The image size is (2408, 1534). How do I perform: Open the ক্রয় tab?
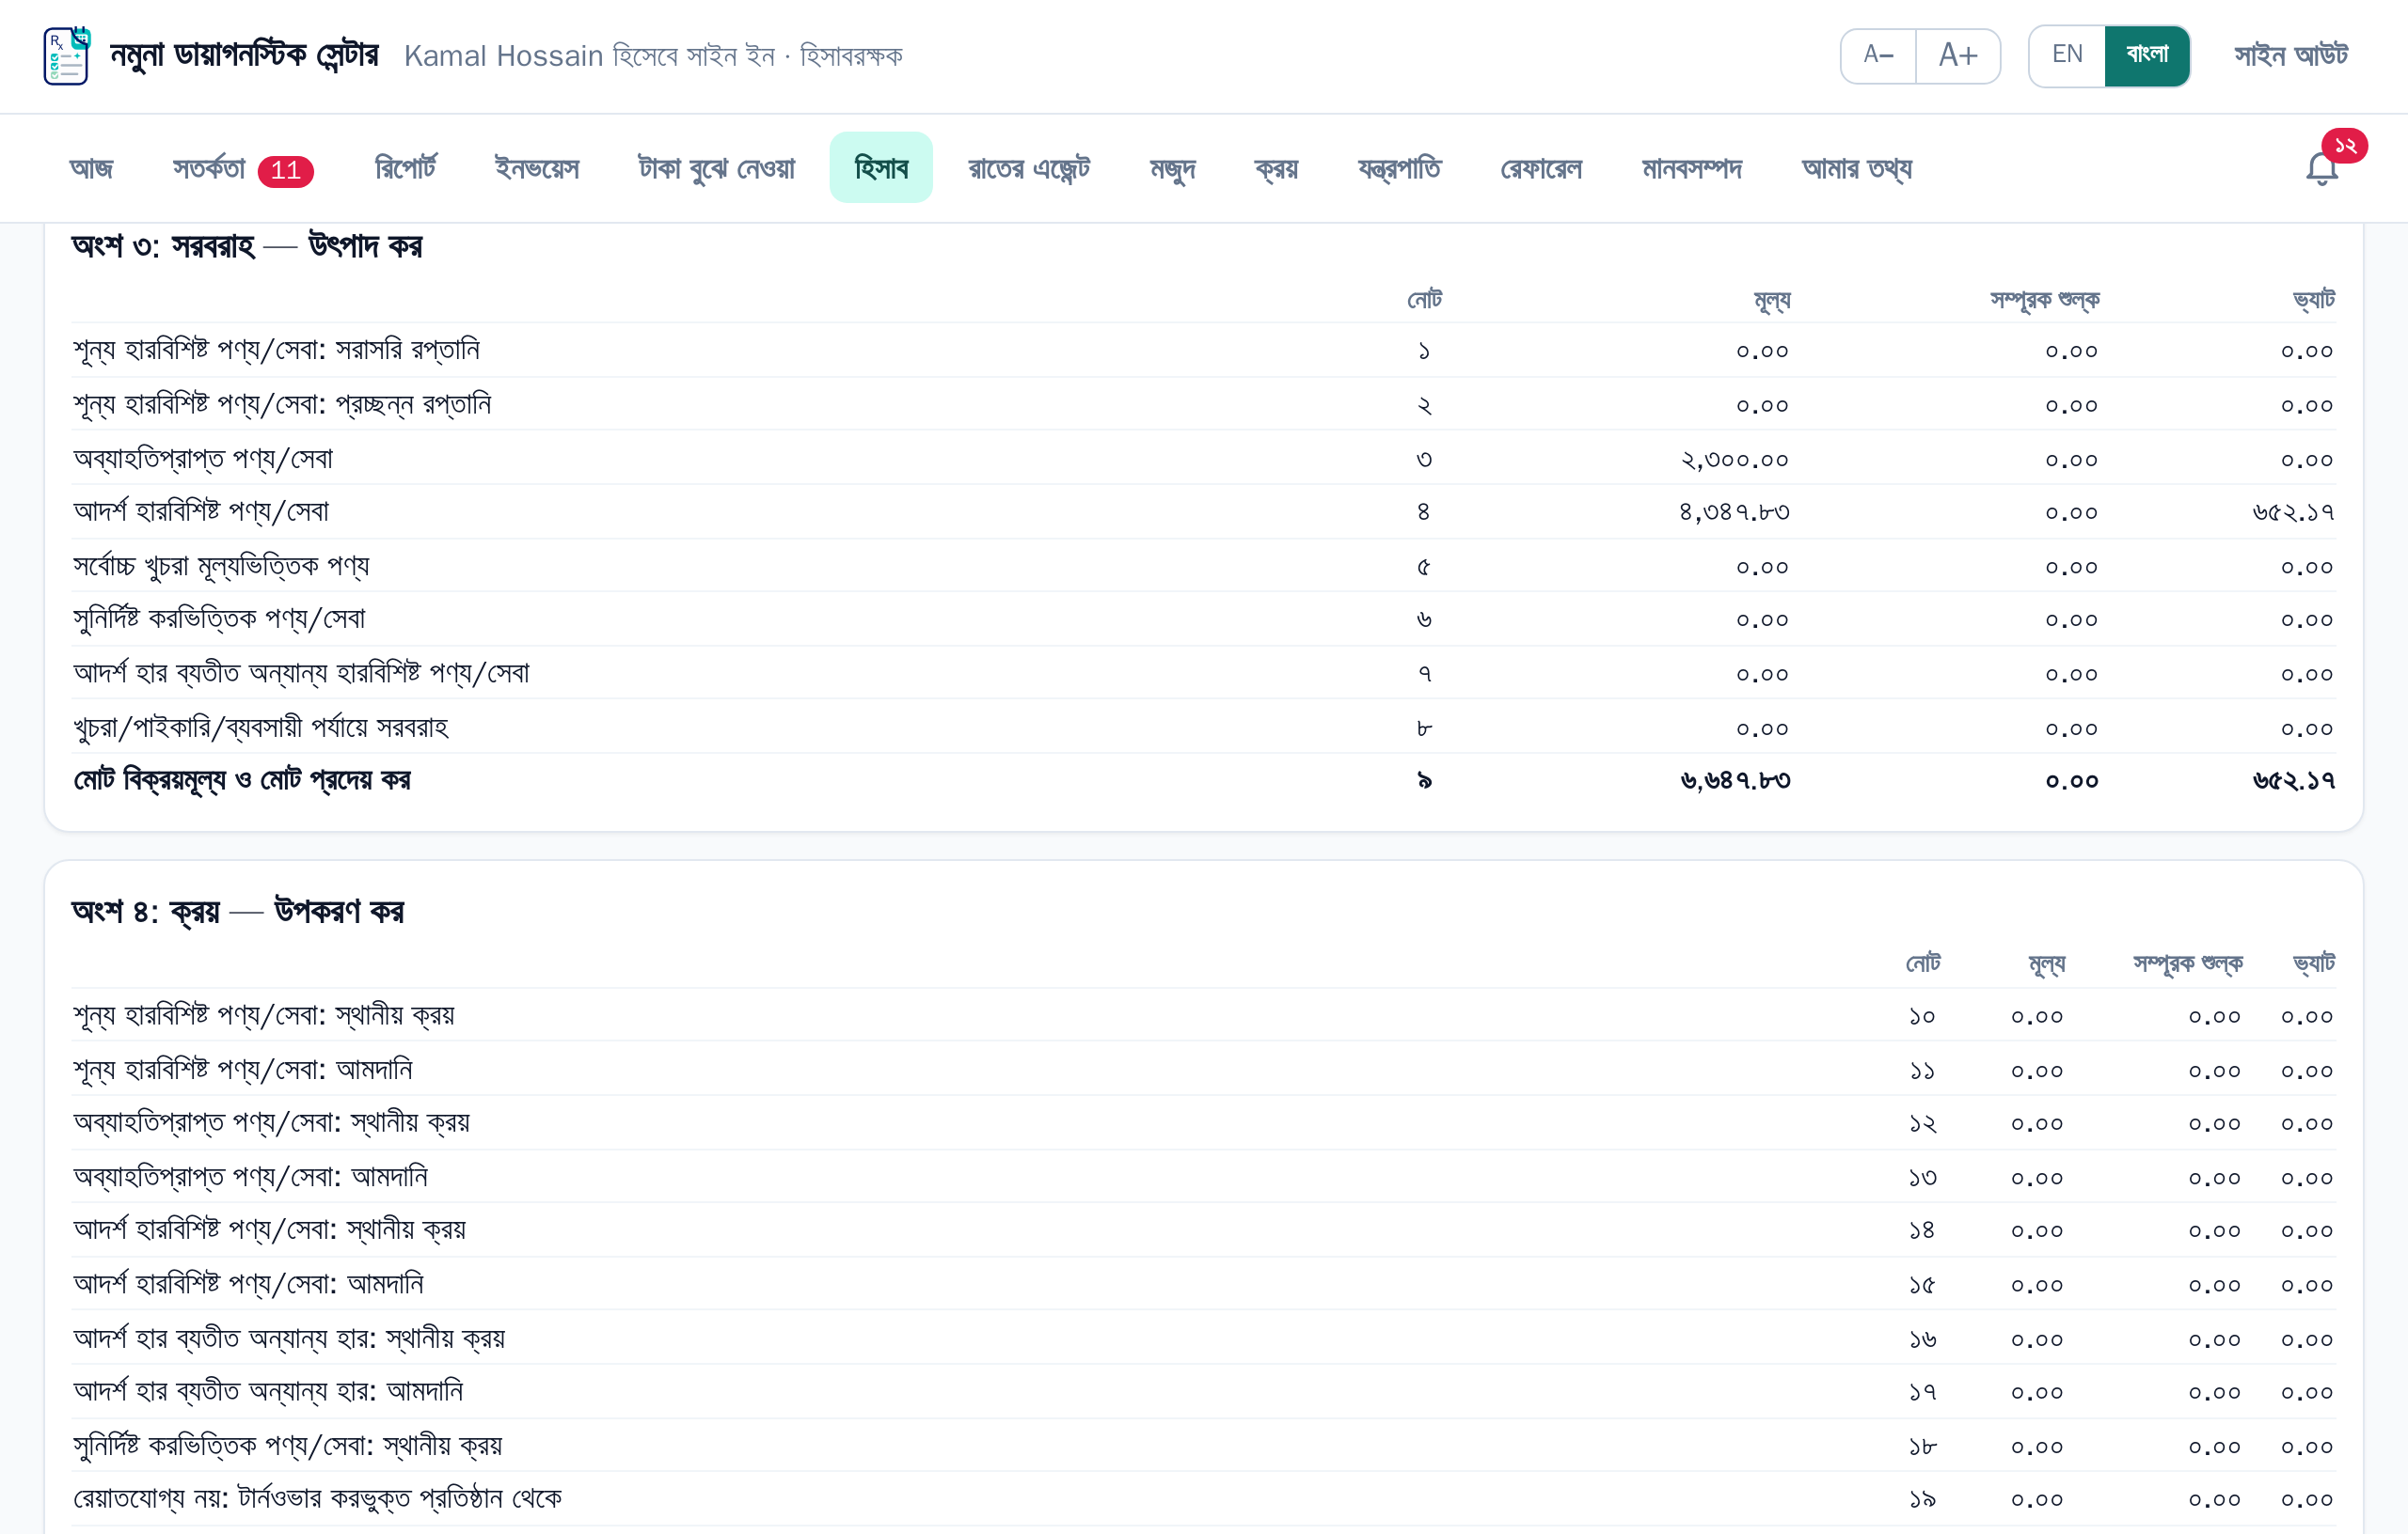pyautogui.click(x=1276, y=168)
